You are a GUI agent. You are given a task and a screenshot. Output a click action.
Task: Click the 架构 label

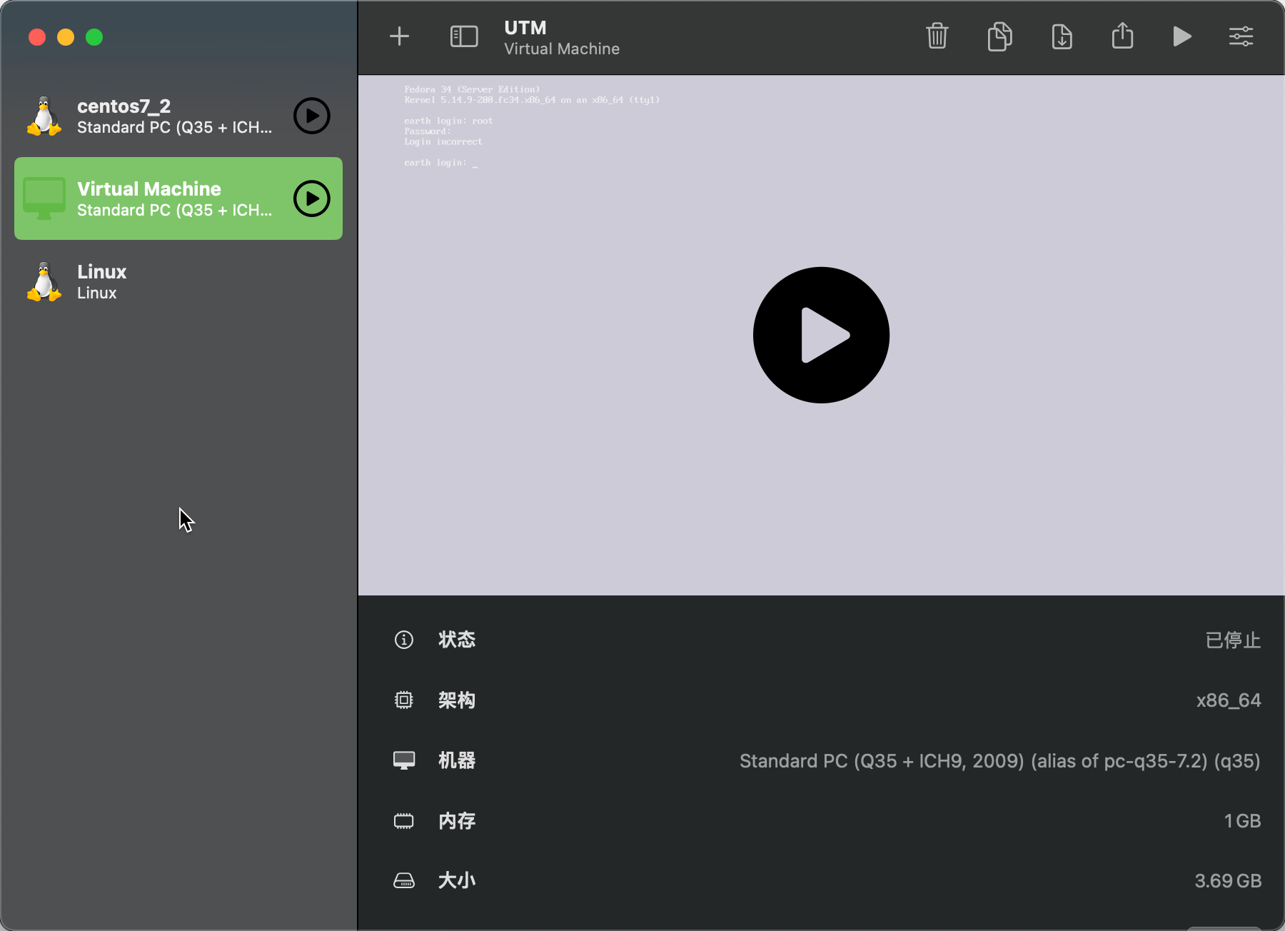click(457, 700)
